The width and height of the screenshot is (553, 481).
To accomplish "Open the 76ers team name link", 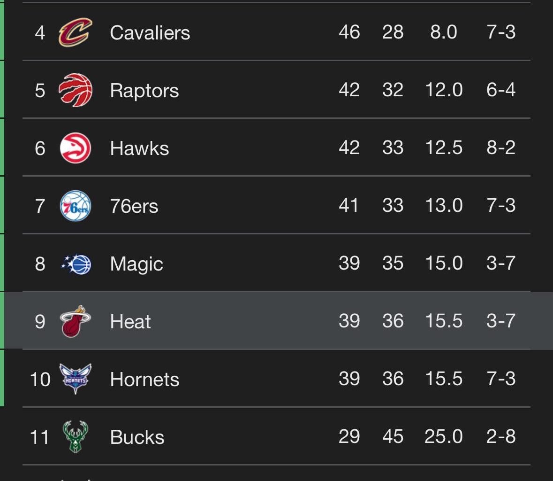I will (134, 206).
